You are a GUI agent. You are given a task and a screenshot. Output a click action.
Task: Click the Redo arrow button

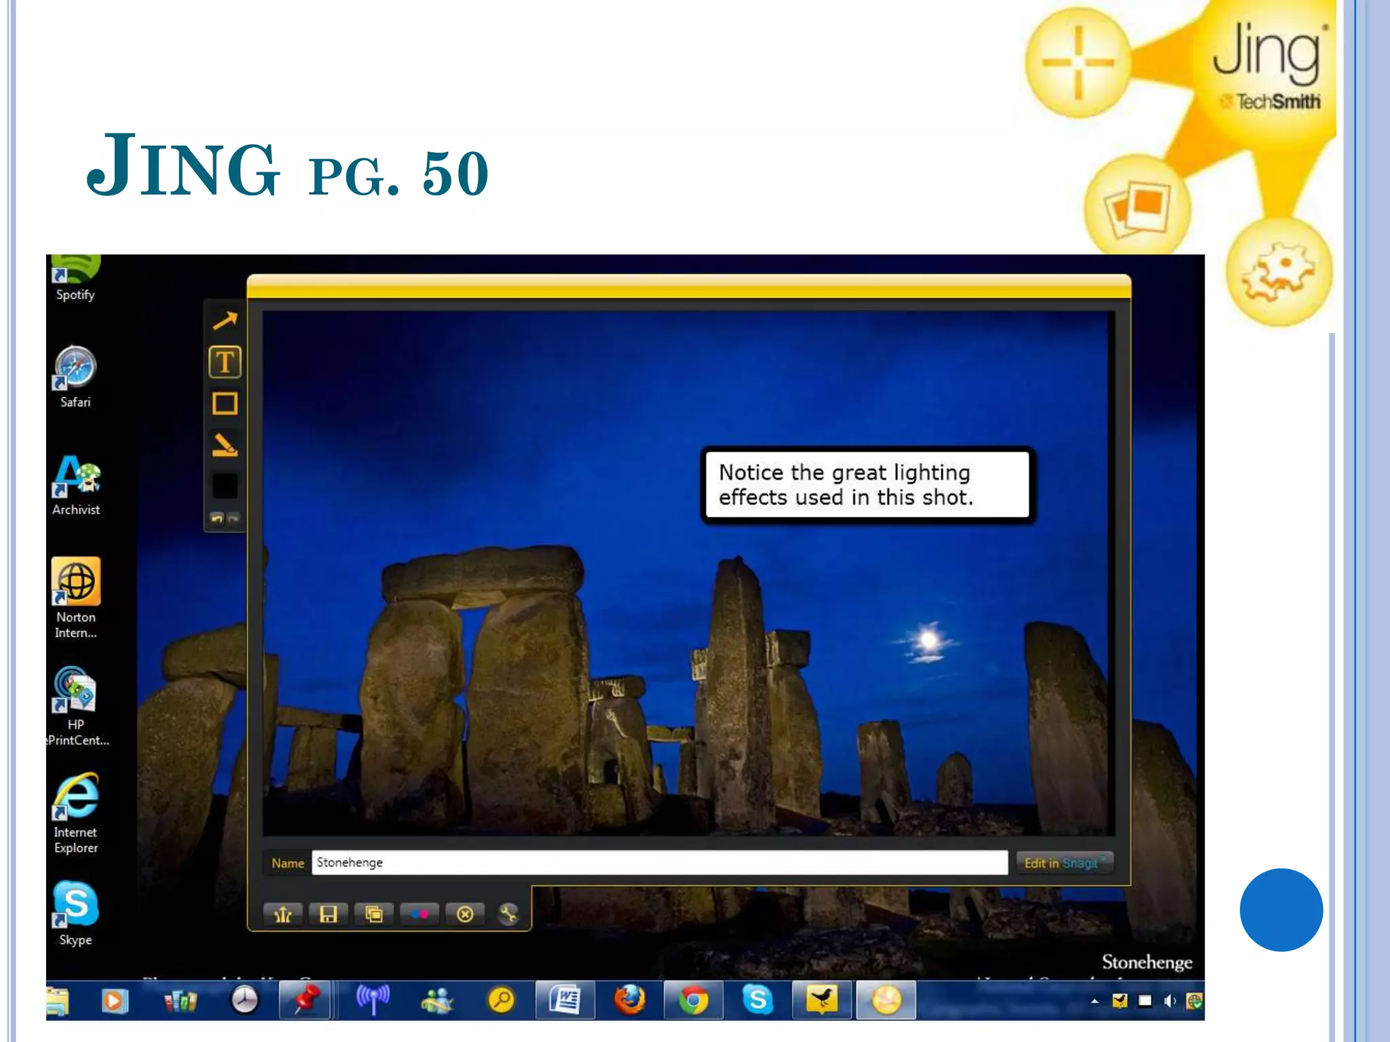(x=233, y=519)
